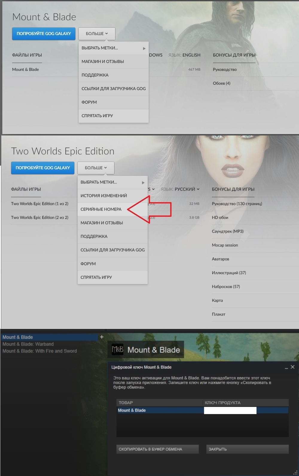Click the M&B game logo icon
Image resolution: width=299 pixels, height=476 pixels.
click(x=118, y=350)
